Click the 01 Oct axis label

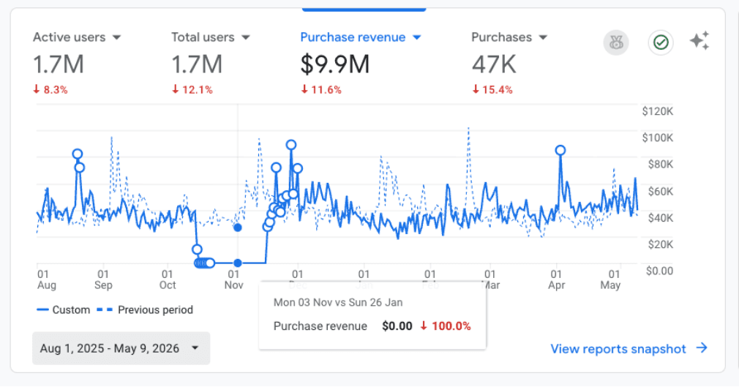(168, 279)
